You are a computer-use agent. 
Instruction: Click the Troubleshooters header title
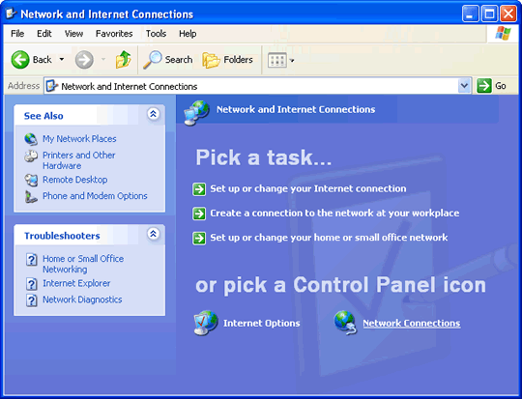point(62,236)
